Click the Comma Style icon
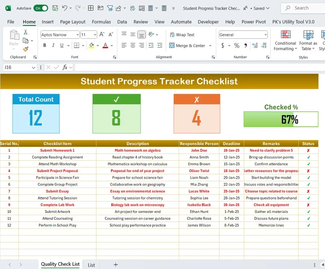Screen dimensions: 325x269 coord(245,45)
